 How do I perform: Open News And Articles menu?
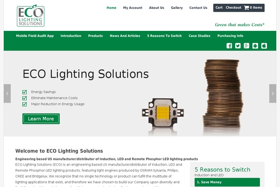point(125,36)
